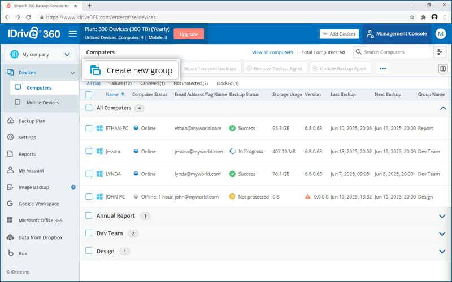Click the Add Devices button

click(339, 34)
